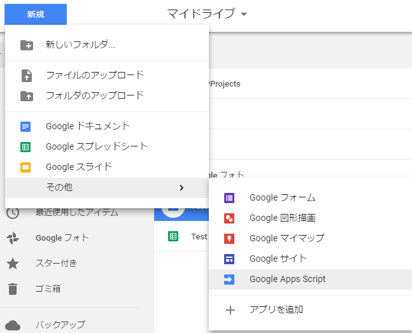Open スター付き in sidebar
Viewport: 412px width, 333px height.
click(56, 263)
